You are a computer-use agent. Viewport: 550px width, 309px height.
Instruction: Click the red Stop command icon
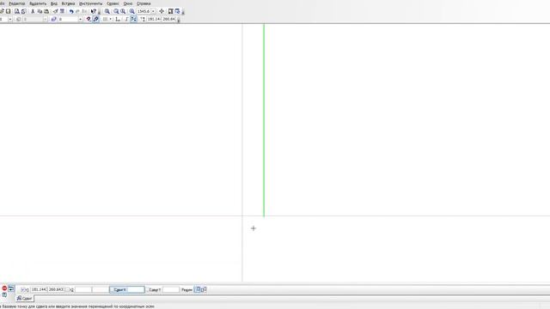point(4,288)
